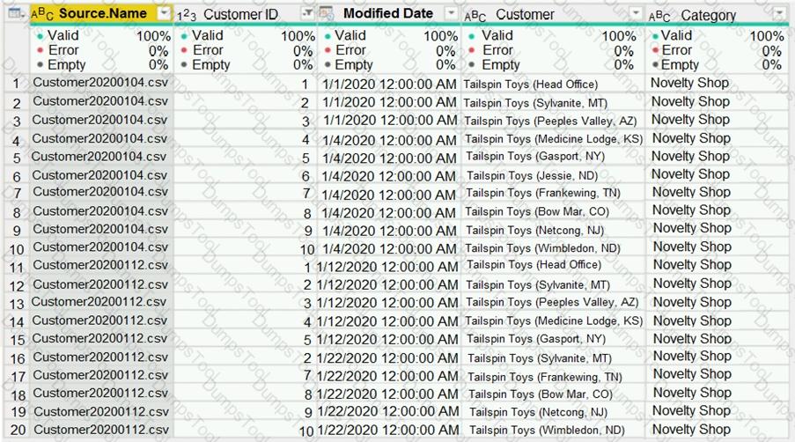Select the Category column header text
Image resolution: width=795 pixels, height=442 pixels.
(708, 15)
